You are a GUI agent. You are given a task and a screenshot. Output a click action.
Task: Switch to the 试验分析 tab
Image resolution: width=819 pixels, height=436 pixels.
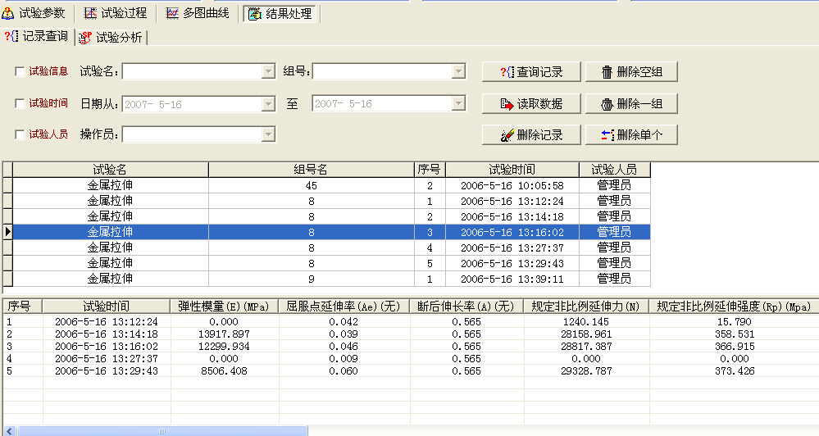(x=111, y=37)
